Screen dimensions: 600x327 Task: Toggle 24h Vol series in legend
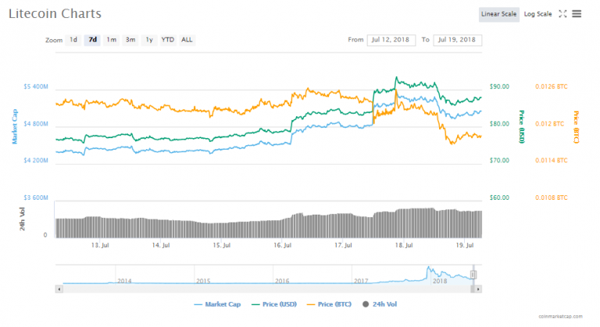(380, 304)
